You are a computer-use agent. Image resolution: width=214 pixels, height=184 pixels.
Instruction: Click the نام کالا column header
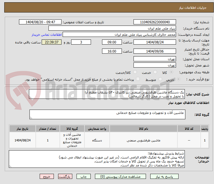(143, 129)
